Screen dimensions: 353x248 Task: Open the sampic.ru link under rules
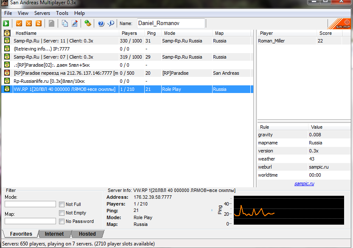tap(304, 183)
